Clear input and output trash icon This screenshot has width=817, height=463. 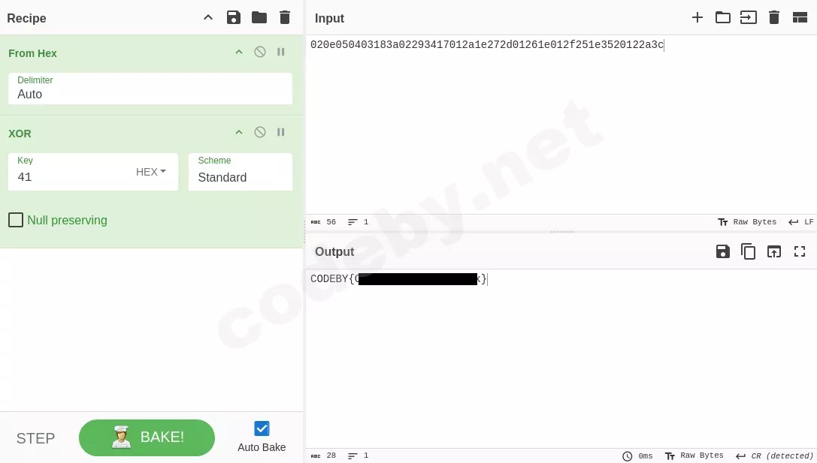pos(773,18)
